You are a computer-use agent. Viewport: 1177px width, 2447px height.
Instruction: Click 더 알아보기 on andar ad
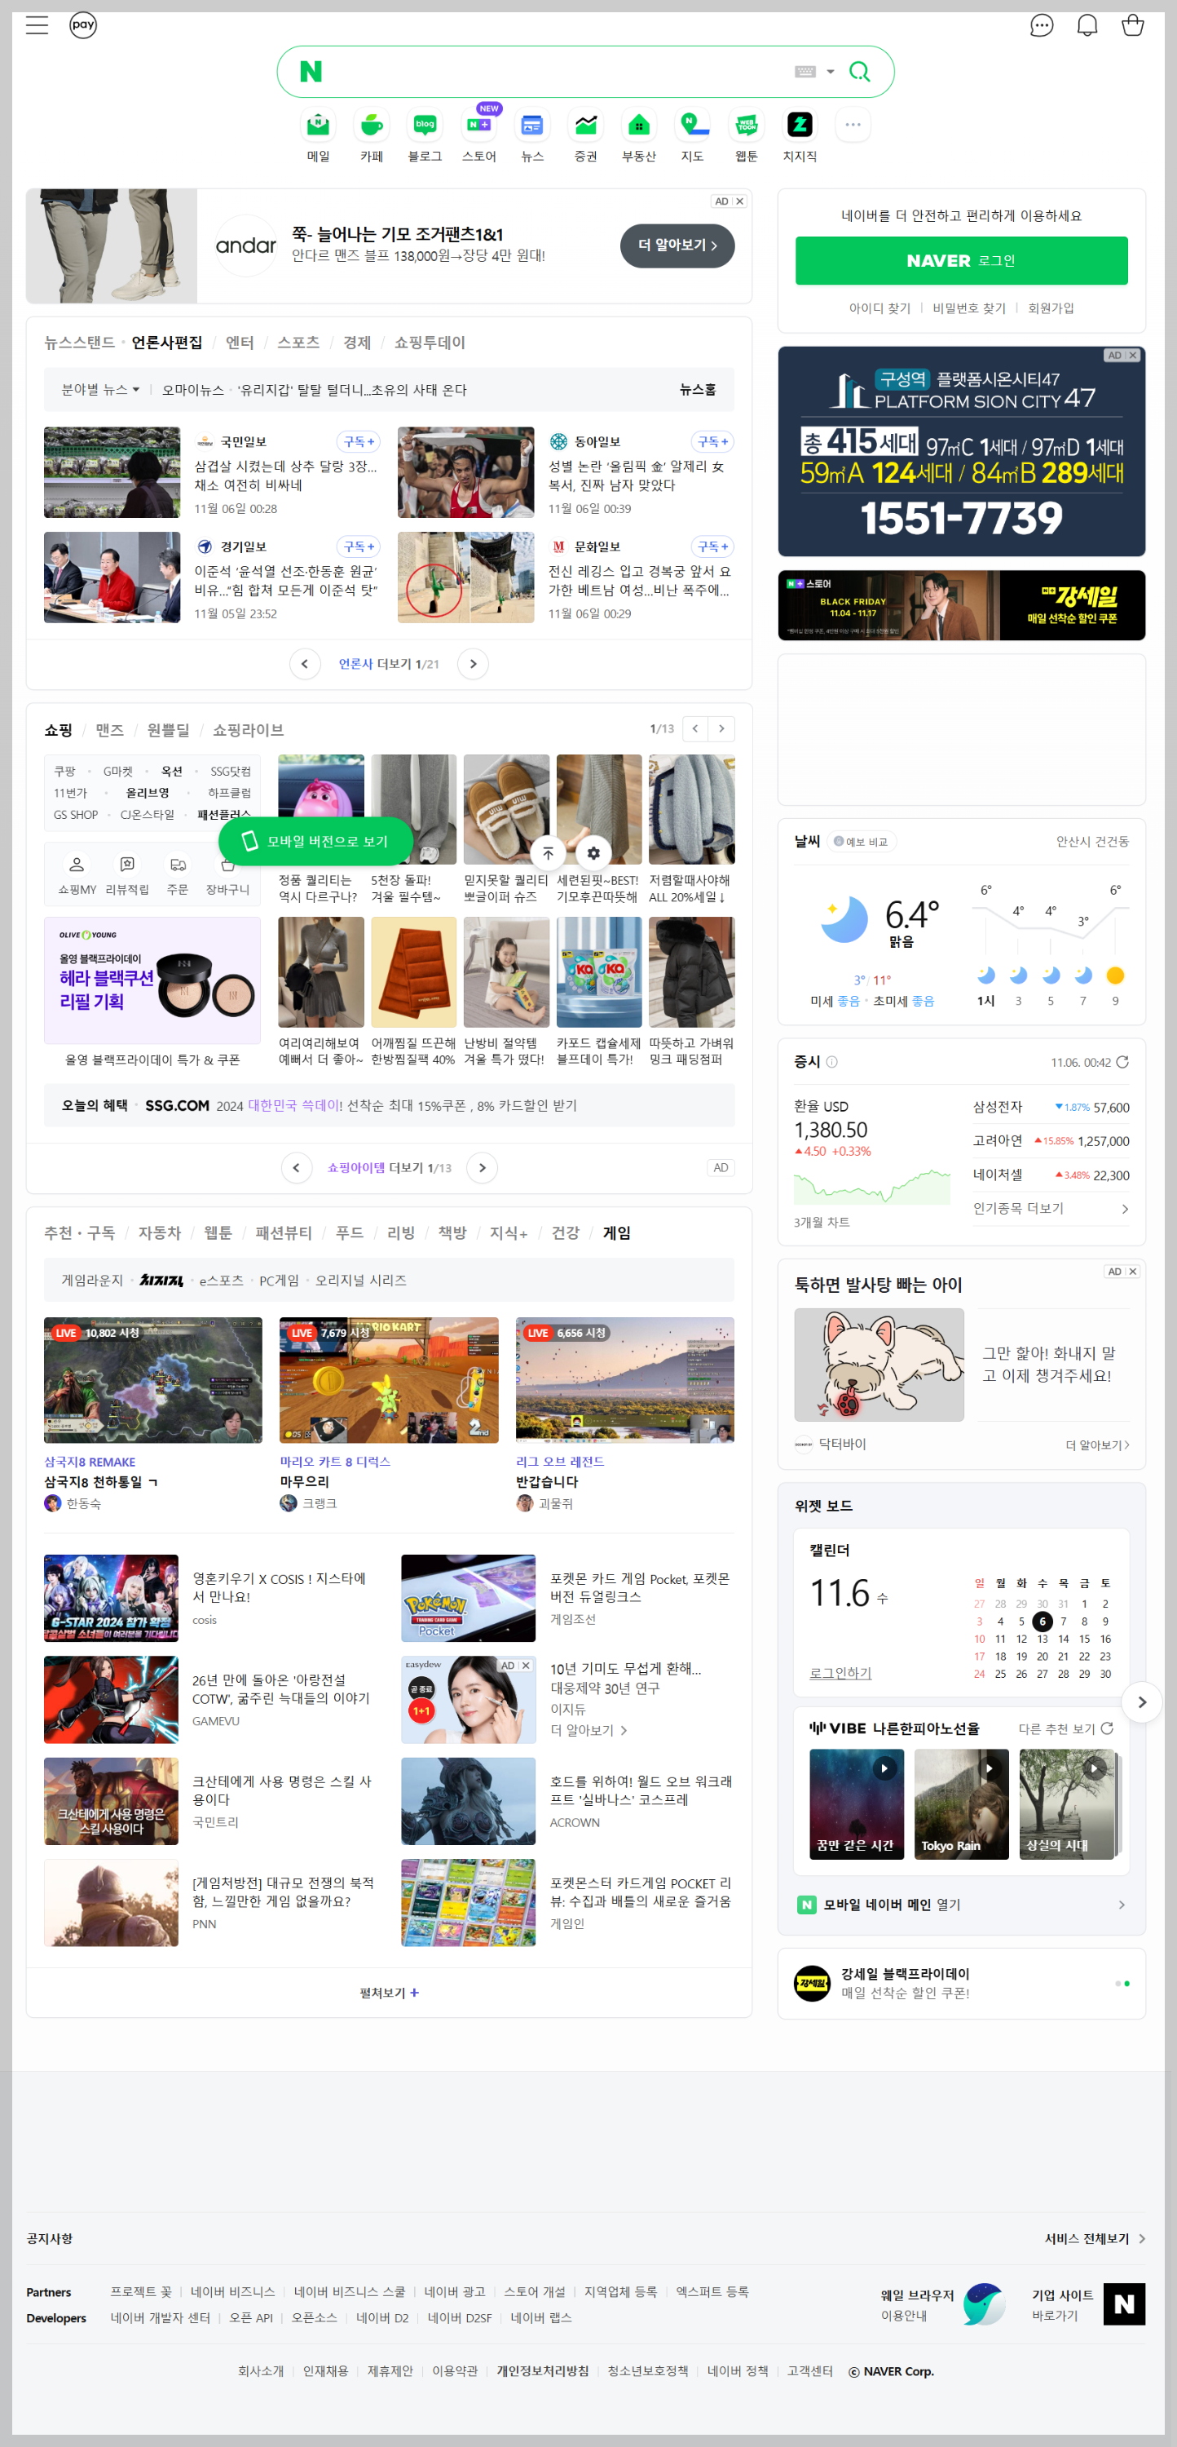click(x=677, y=245)
